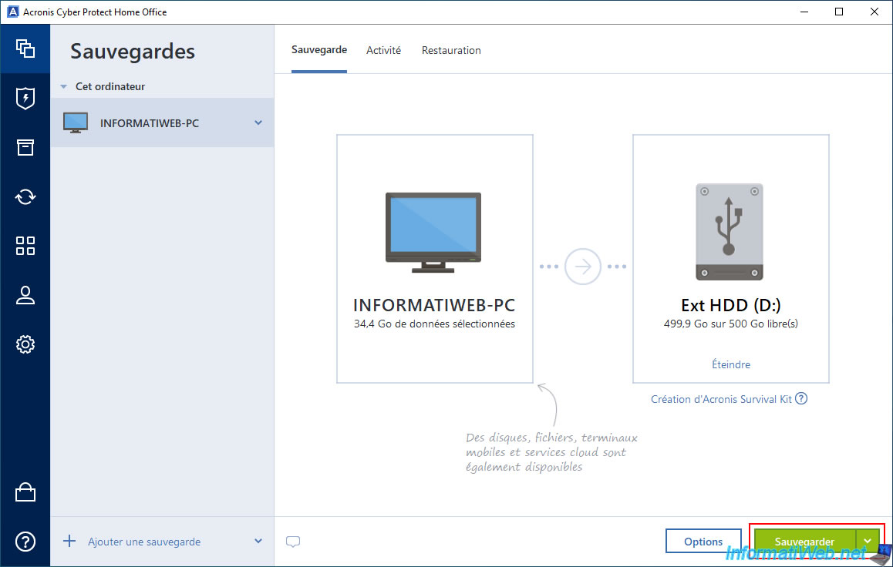
Task: Open the Protection shield icon in sidebar
Action: [x=25, y=99]
